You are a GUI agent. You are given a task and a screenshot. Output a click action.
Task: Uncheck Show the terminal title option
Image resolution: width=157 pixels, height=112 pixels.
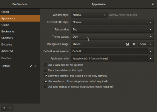click(x=46, y=76)
